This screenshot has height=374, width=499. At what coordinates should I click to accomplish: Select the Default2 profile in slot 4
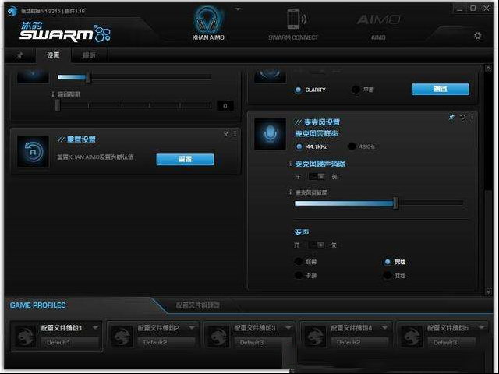point(359,343)
